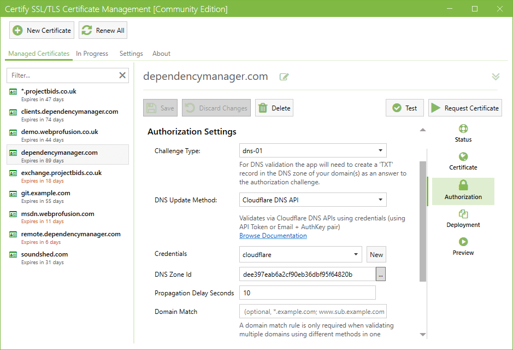The width and height of the screenshot is (513, 350).
Task: Switch to the Settings tab
Action: pyautogui.click(x=131, y=54)
